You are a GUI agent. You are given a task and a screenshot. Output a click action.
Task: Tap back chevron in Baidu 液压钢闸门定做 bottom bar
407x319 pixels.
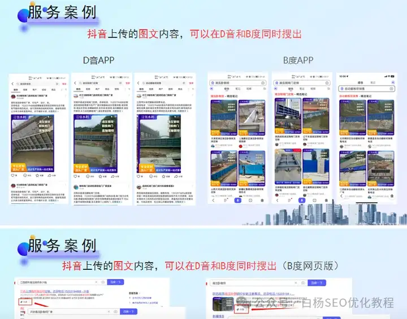point(277,200)
